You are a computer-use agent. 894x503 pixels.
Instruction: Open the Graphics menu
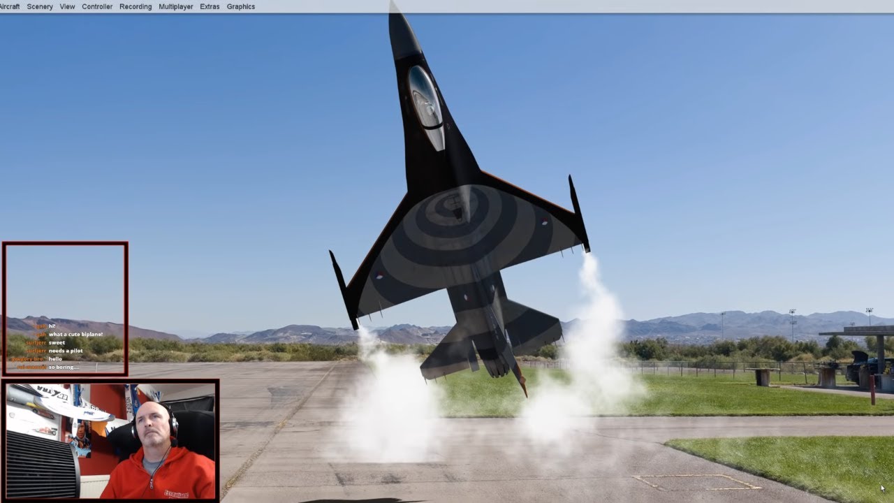click(240, 6)
